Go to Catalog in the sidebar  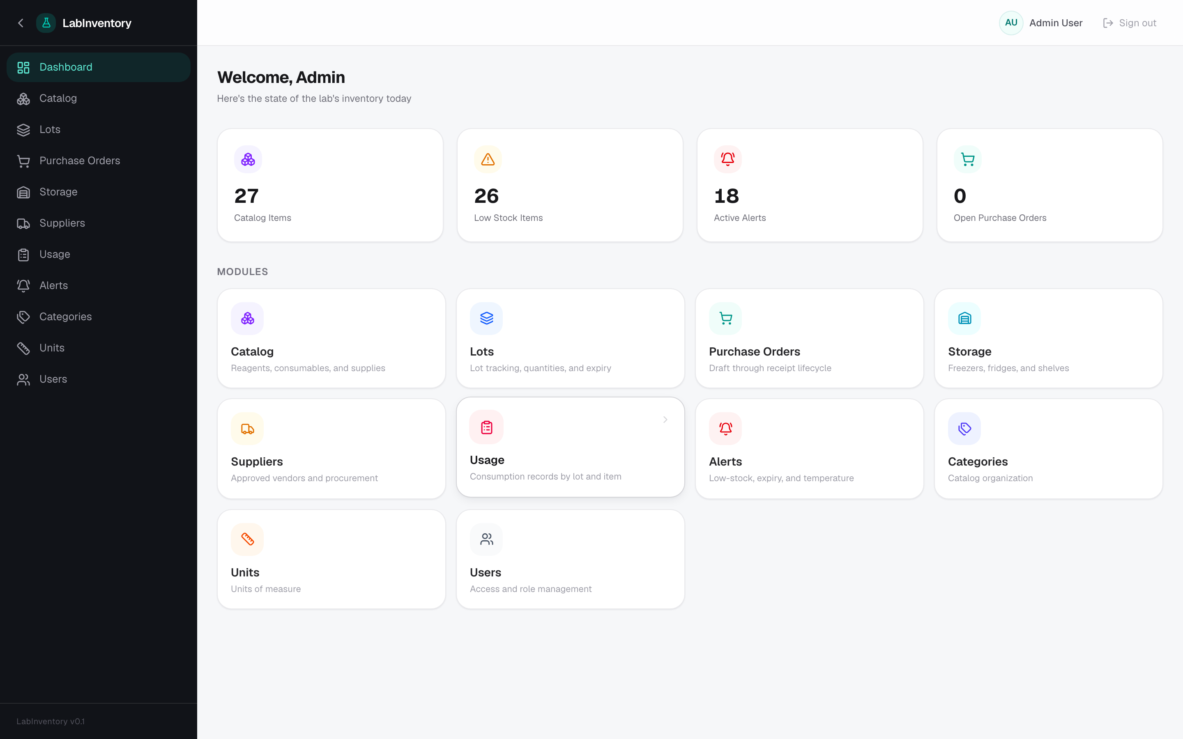tap(98, 99)
